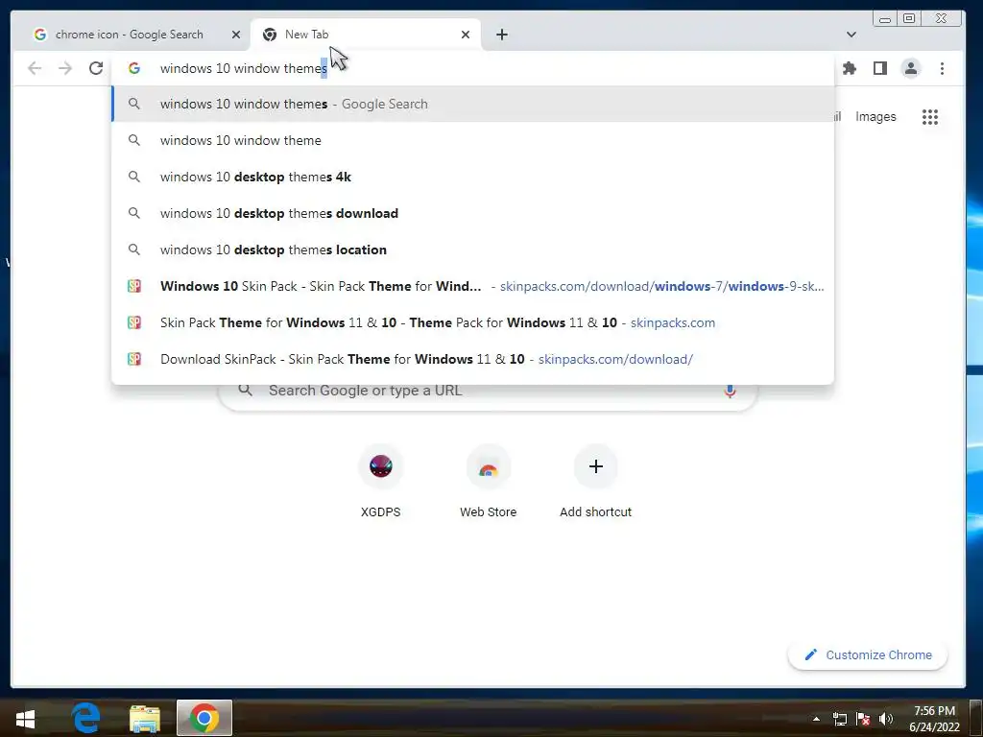The image size is (983, 737).
Task: Click the voice search microphone
Action: 730,391
